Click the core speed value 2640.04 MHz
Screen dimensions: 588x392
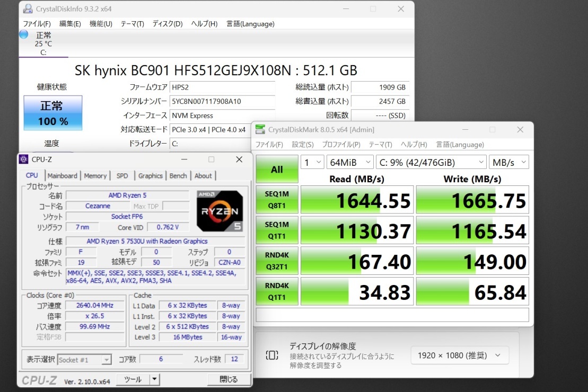tap(95, 306)
